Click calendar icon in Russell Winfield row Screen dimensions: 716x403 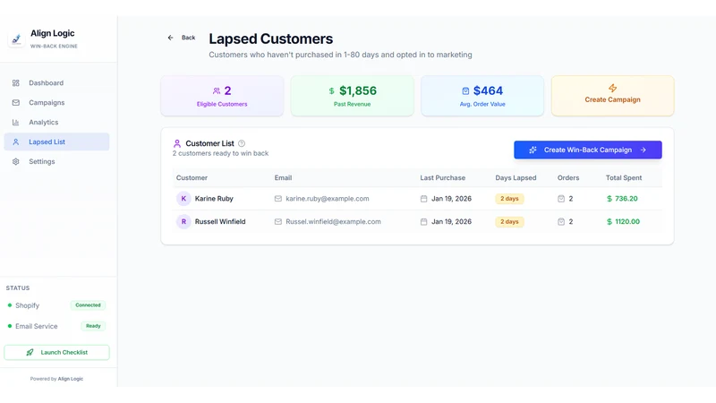423,221
